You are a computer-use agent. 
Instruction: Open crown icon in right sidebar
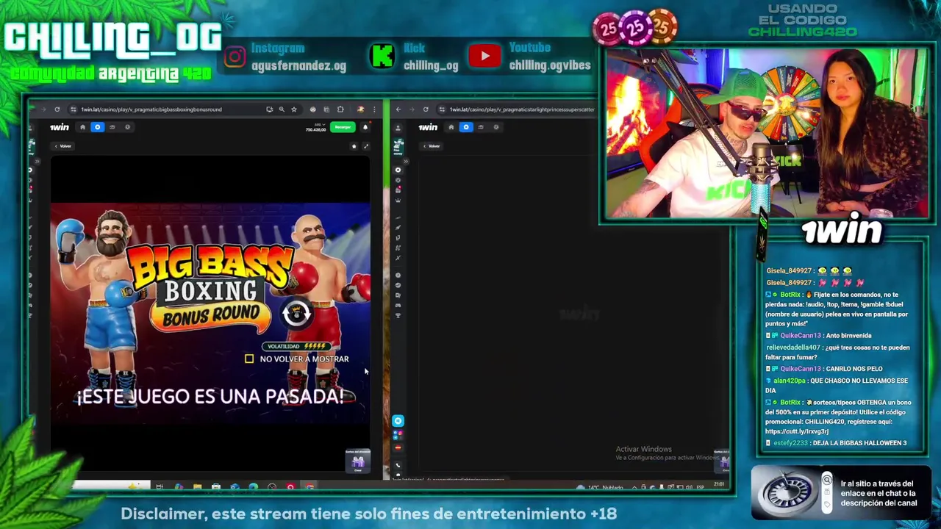[398, 200]
